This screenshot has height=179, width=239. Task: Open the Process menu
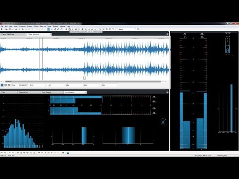point(30,26)
